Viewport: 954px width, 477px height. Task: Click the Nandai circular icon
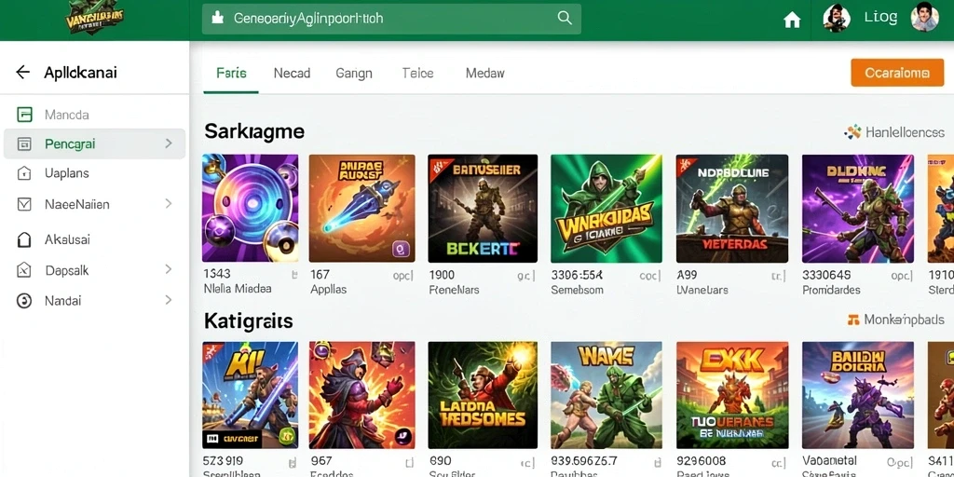coord(24,301)
